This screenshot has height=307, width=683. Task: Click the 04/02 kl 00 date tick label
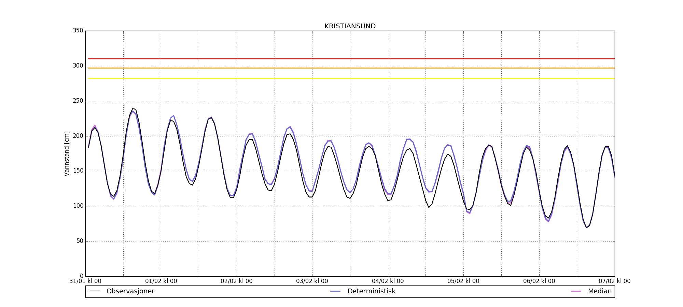pyautogui.click(x=388, y=281)
